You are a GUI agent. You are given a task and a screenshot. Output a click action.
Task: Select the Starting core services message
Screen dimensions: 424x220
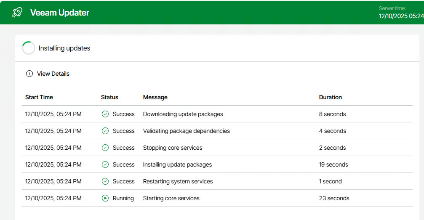(x=171, y=198)
